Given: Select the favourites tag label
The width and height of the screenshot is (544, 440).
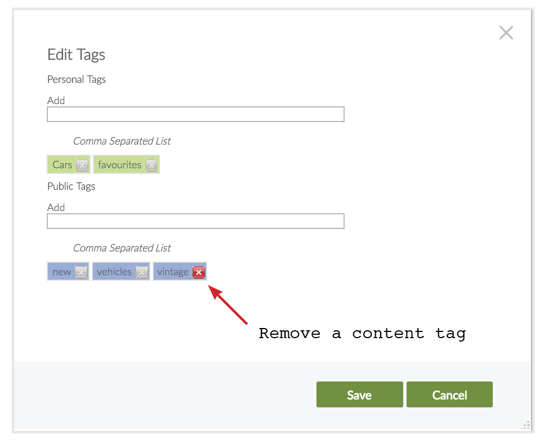Looking at the screenshot, I should (x=119, y=165).
